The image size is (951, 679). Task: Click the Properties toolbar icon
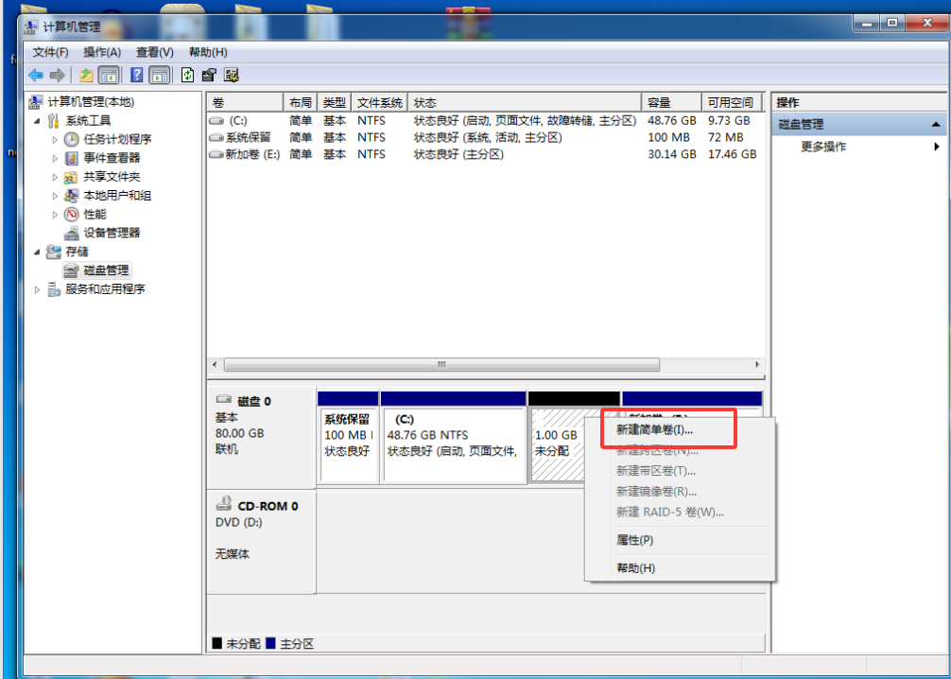coord(209,76)
